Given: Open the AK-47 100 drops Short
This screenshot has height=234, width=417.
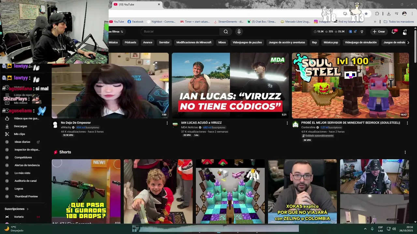Looking at the screenshot, I should [x=86, y=191].
